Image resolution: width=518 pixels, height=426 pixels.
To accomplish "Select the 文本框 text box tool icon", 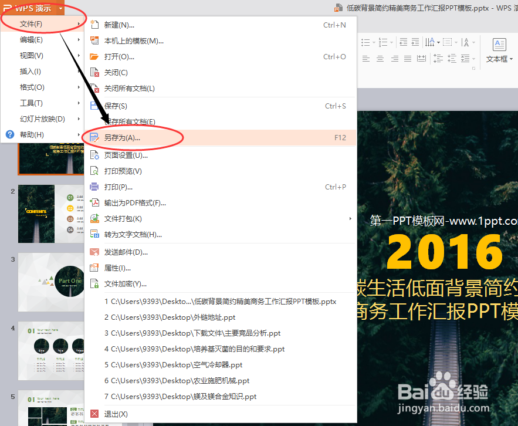I will pyautogui.click(x=499, y=45).
